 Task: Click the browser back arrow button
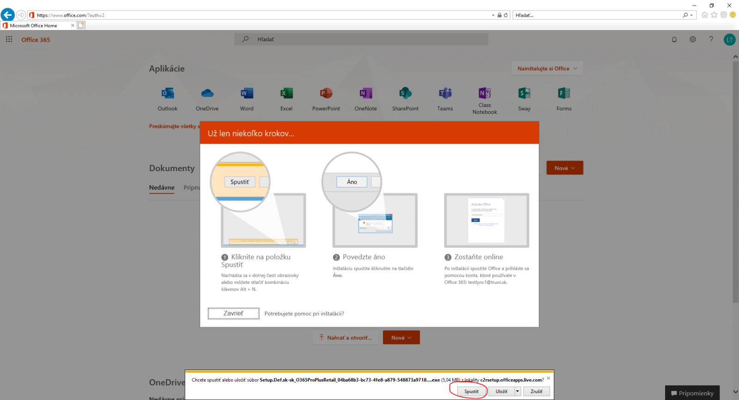point(7,15)
